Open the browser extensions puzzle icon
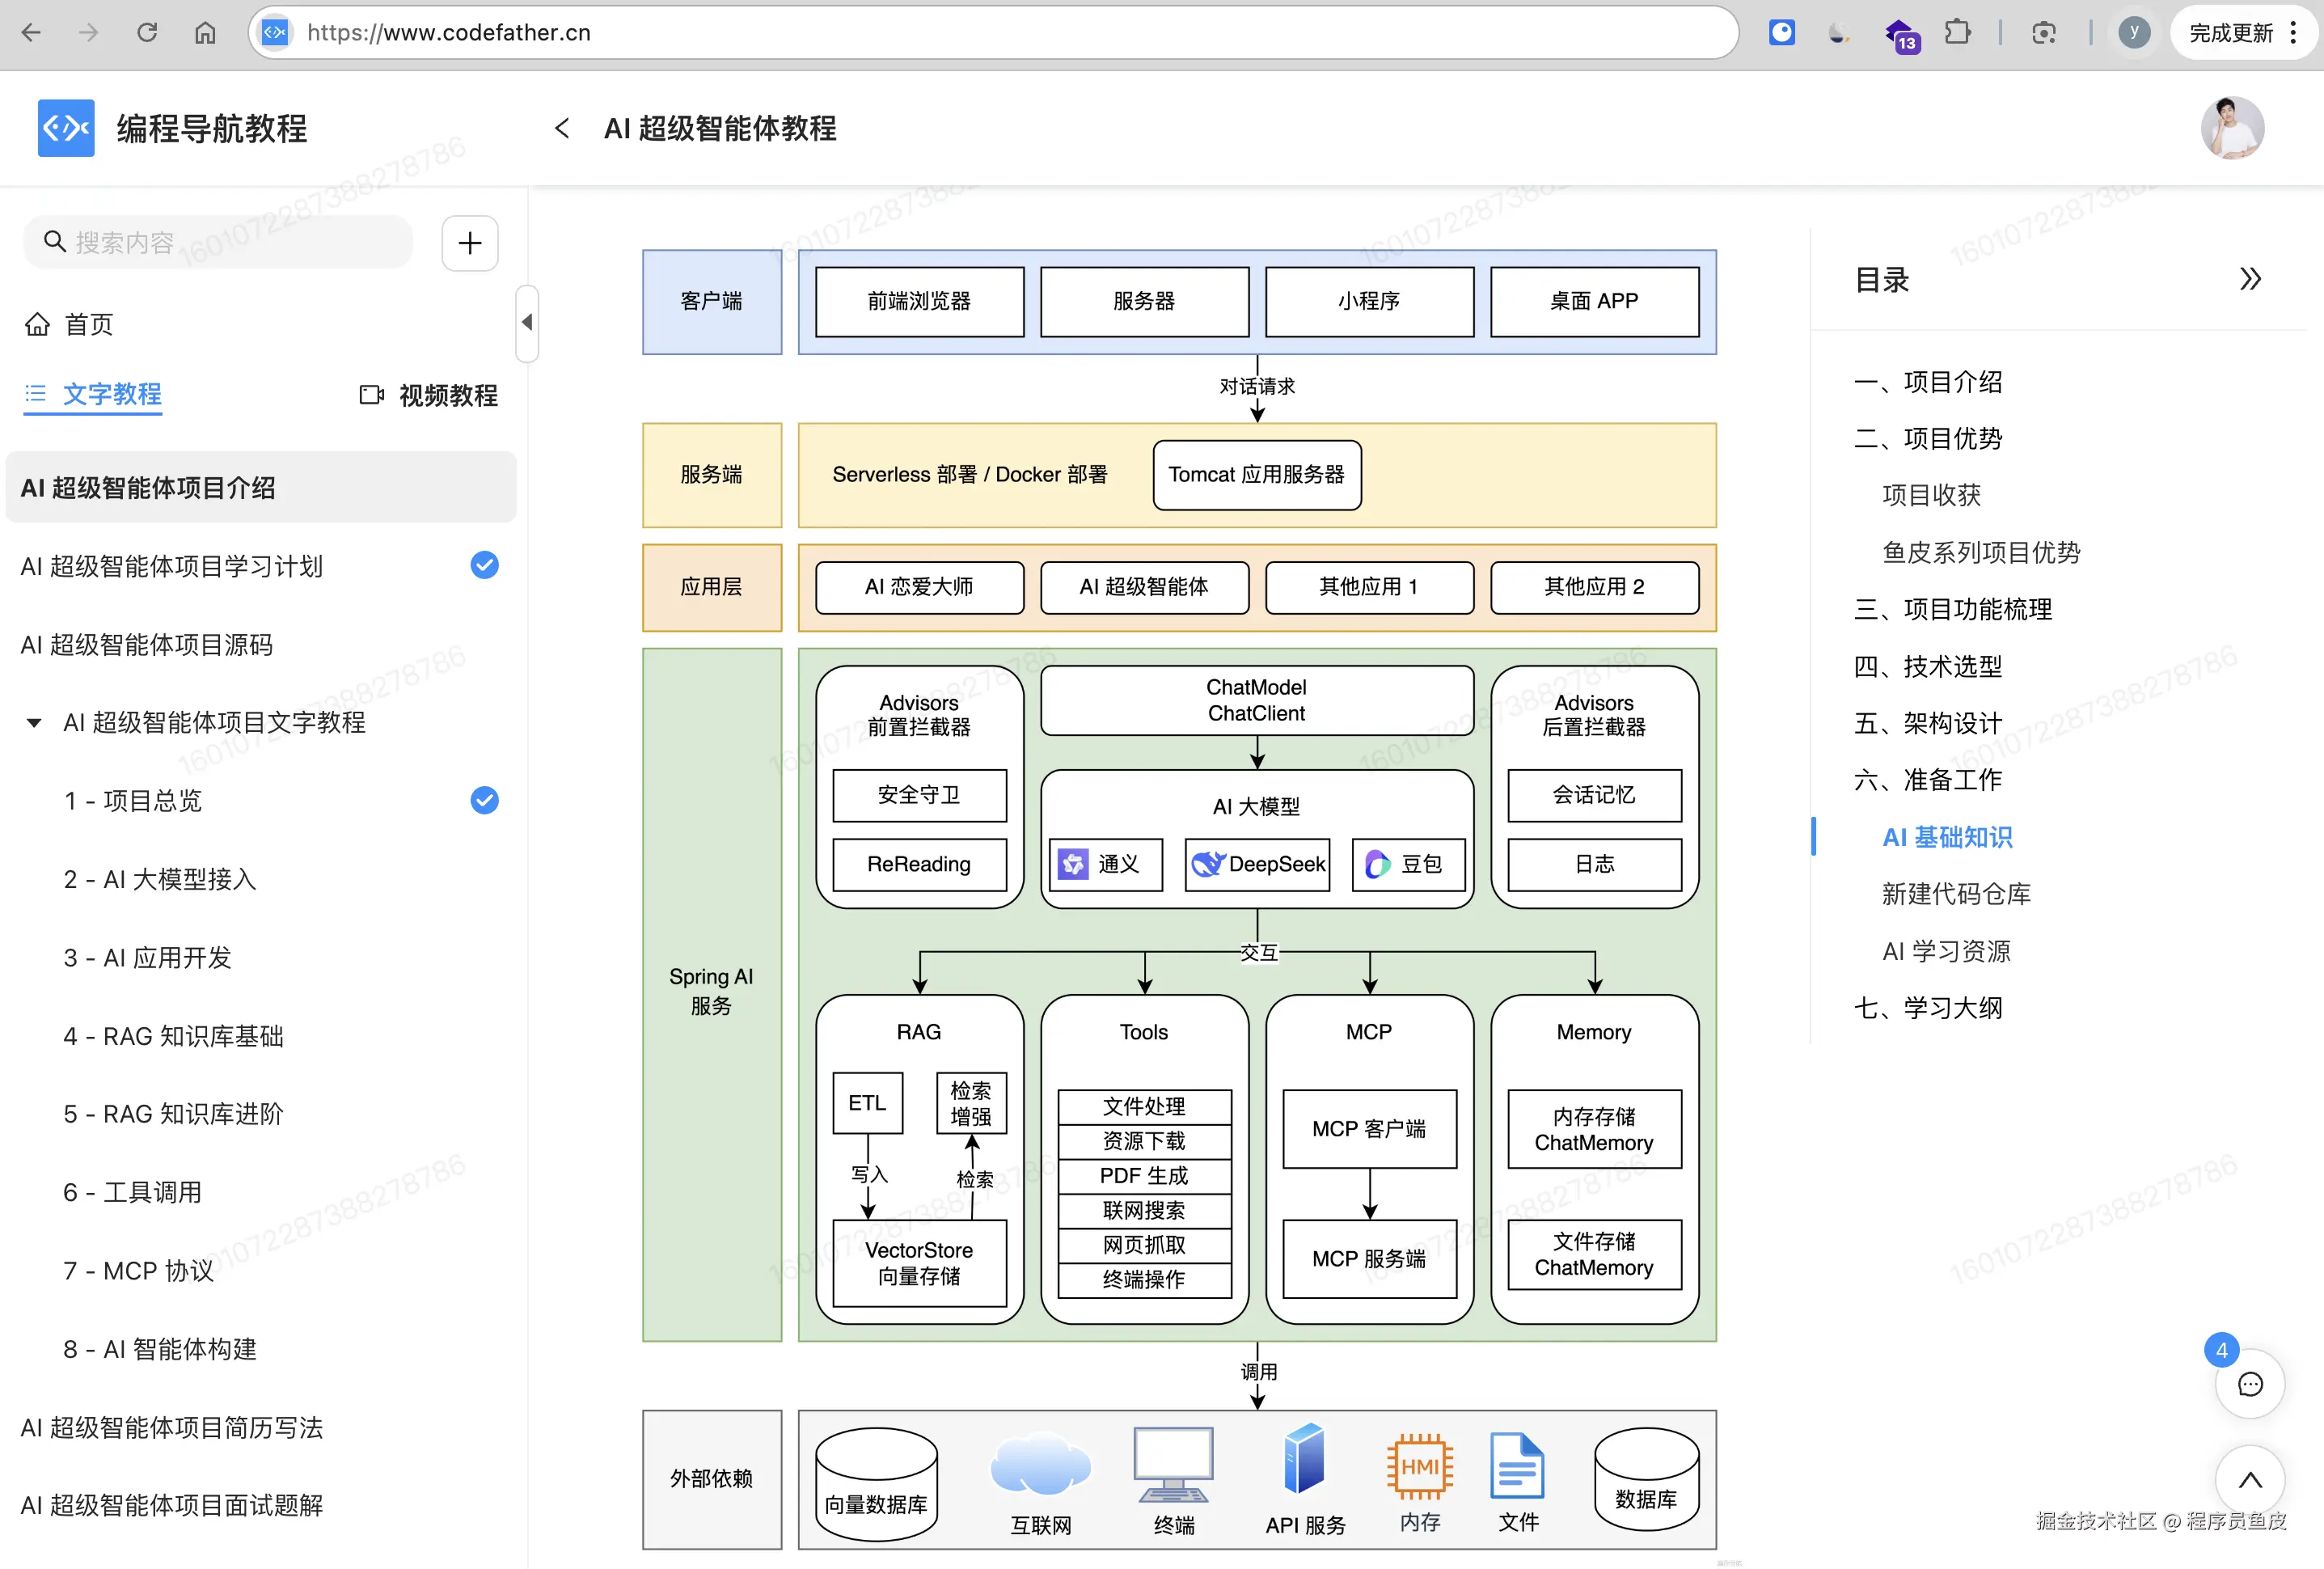2324x1569 pixels. (x=1957, y=33)
